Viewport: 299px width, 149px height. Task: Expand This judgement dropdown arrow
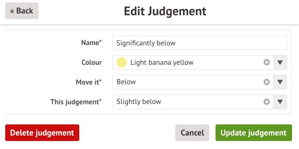(280, 102)
